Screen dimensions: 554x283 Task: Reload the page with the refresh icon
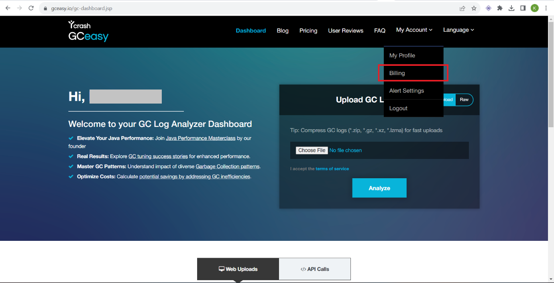pos(31,8)
